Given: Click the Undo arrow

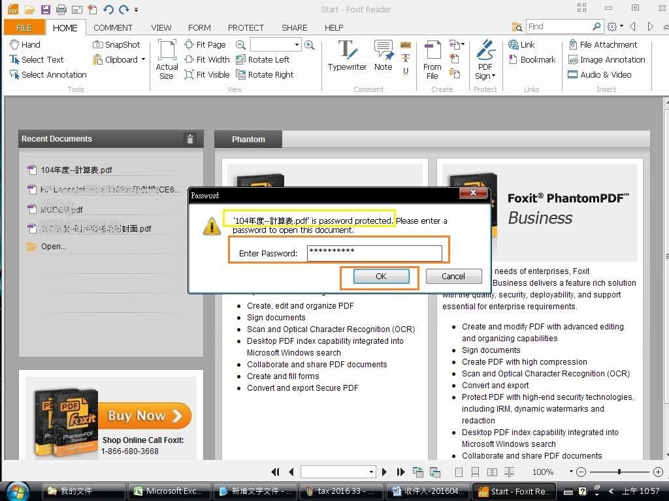Looking at the screenshot, I should 108,9.
